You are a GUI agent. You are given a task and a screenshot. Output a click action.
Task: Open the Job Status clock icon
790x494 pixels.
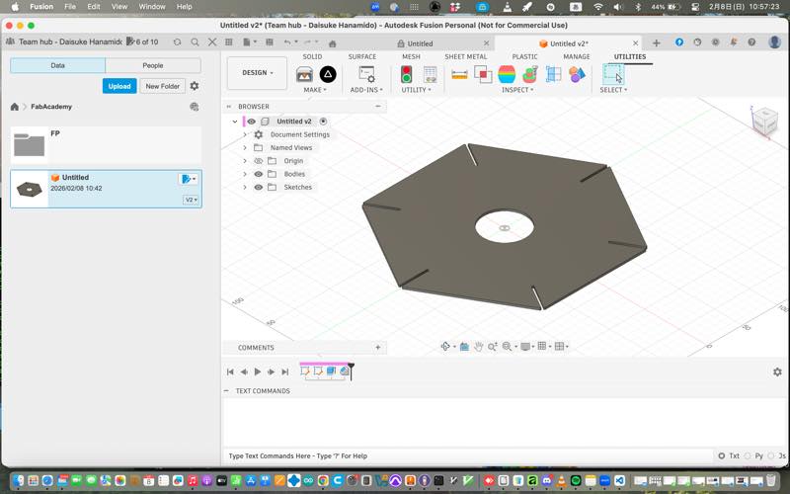[697, 42]
